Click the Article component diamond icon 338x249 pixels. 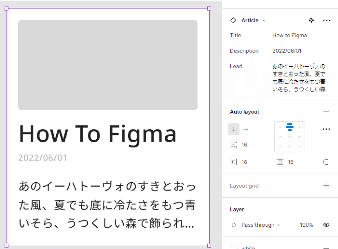(233, 20)
